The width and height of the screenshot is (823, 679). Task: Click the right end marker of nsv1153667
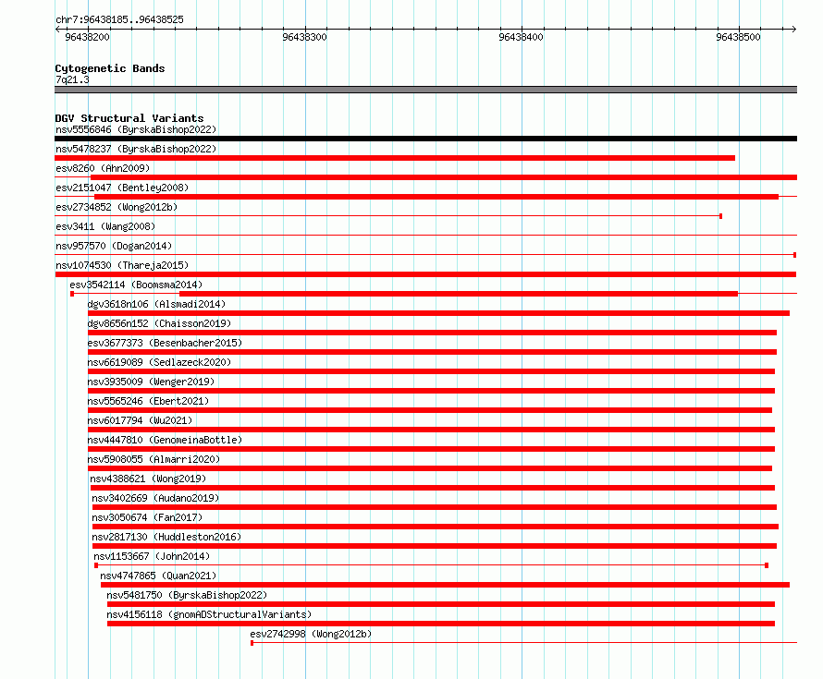tap(767, 565)
